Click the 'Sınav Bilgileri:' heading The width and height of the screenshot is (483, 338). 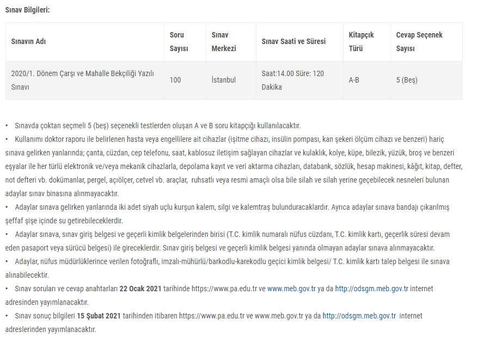(27, 10)
